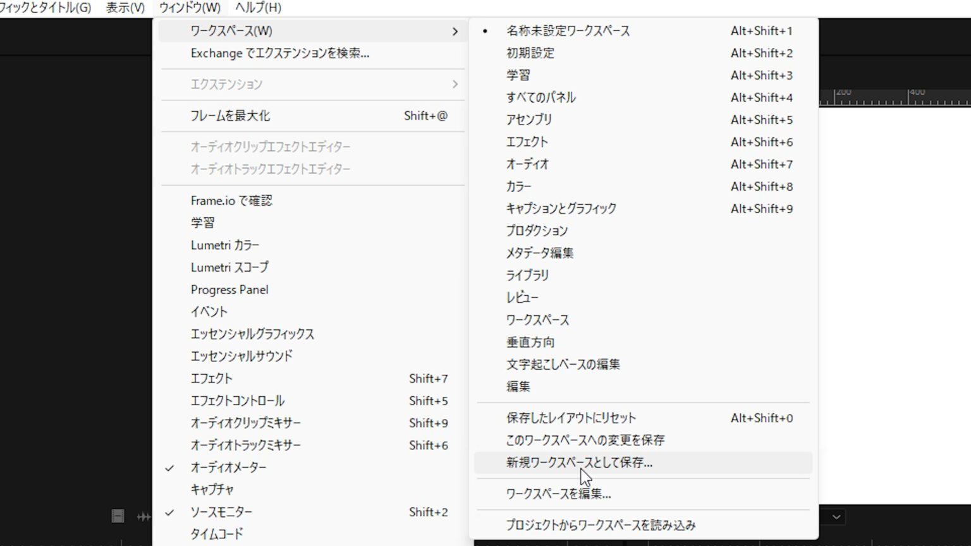Click the filmstrip icon in source monitor

(118, 516)
